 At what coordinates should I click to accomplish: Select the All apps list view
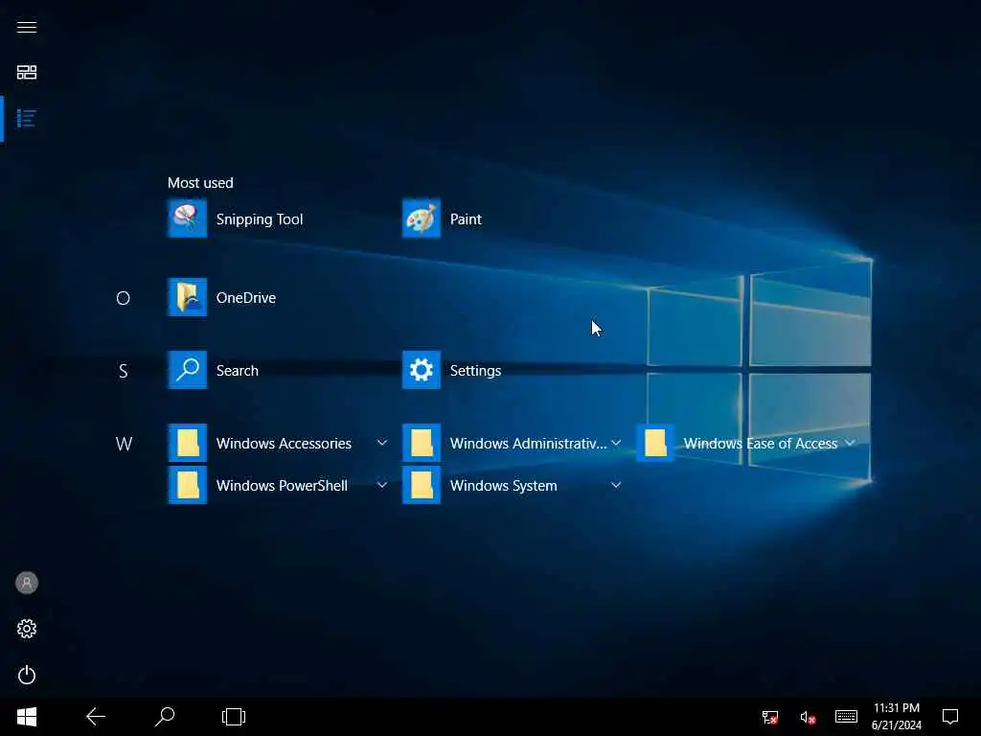(x=26, y=118)
